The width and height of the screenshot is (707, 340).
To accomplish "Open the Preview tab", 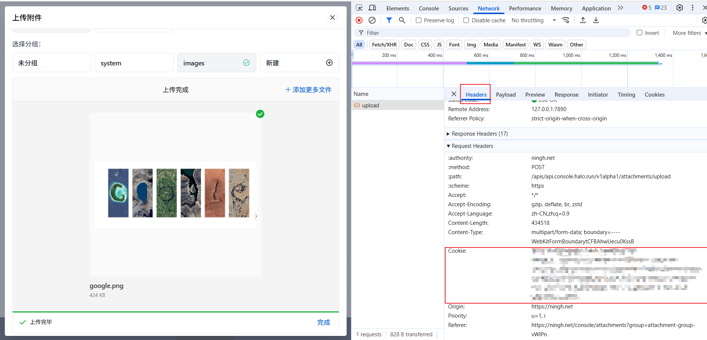I will (x=535, y=94).
